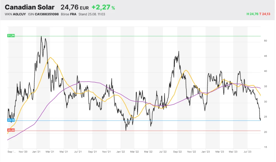Click the 35 level on price axis
The height and width of the screenshot is (162, 276).
tap(265, 86)
